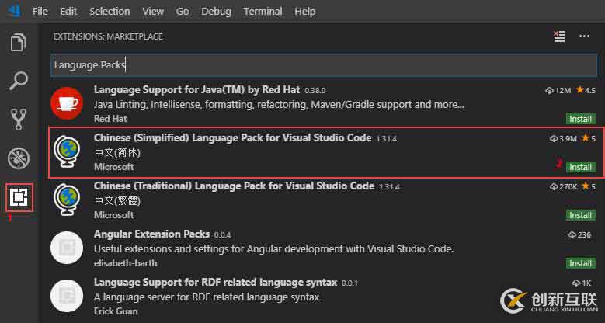Image resolution: width=605 pixels, height=323 pixels.
Task: Install Angular Extension Packs
Action: click(581, 263)
